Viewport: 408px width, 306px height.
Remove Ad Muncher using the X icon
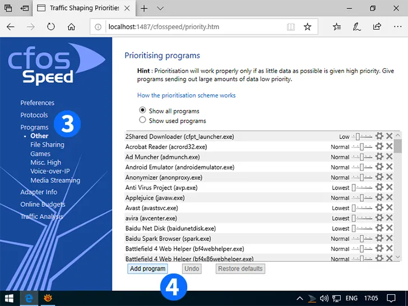(x=390, y=156)
